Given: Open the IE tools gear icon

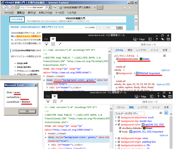Looking at the screenshot, I should [x=134, y=8].
